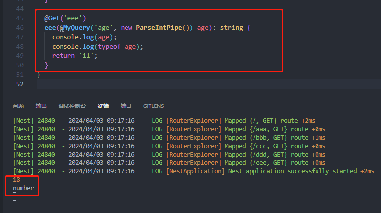The image size is (381, 213).
Task: Click terminal line Mapped {/ddd, GET}
Action: 169,155
